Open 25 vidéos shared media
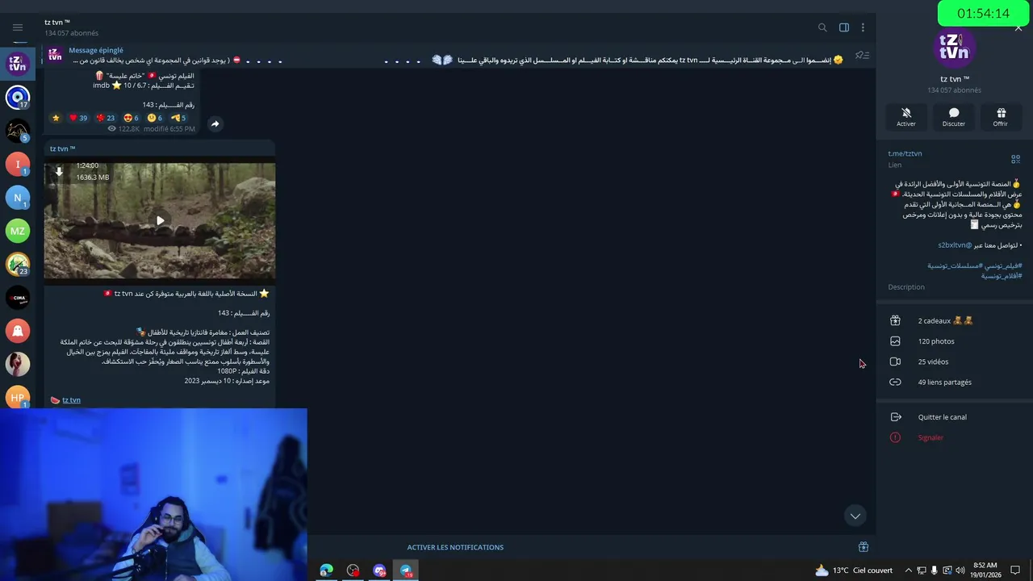This screenshot has width=1033, height=581. click(x=955, y=362)
